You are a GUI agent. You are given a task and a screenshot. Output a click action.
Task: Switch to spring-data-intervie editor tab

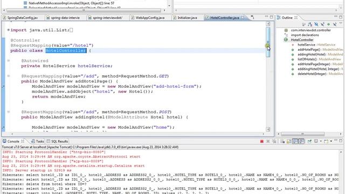pyautogui.click(x=63, y=18)
